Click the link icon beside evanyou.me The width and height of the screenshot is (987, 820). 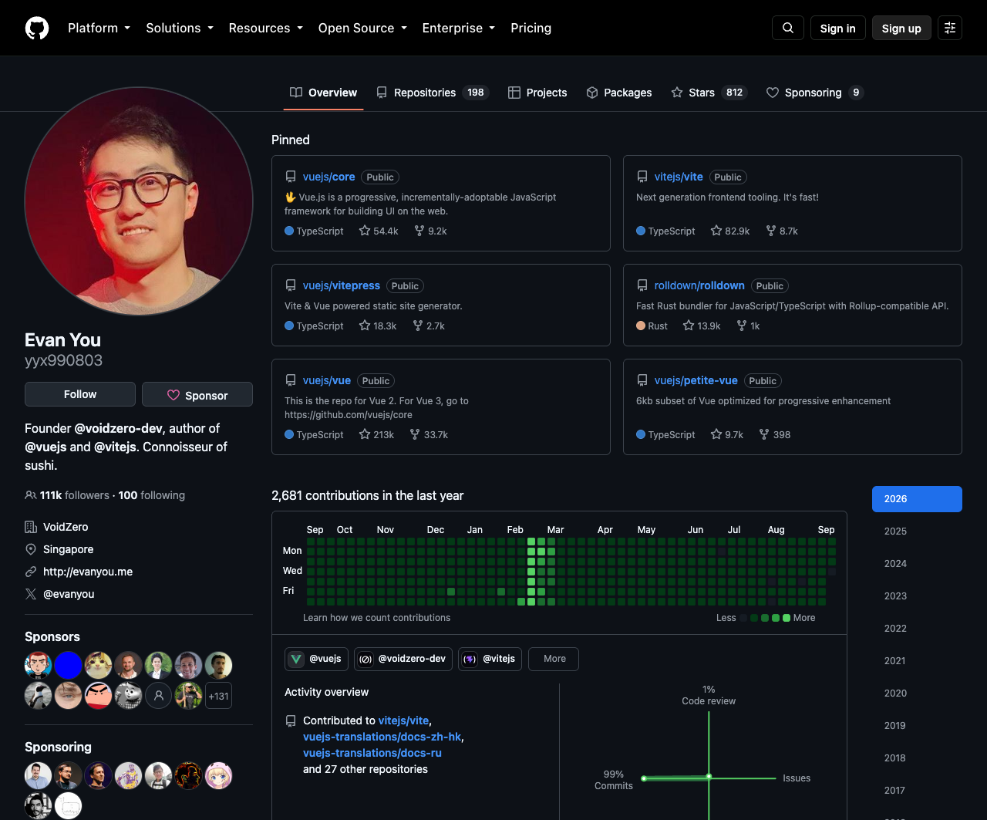[x=31, y=572]
